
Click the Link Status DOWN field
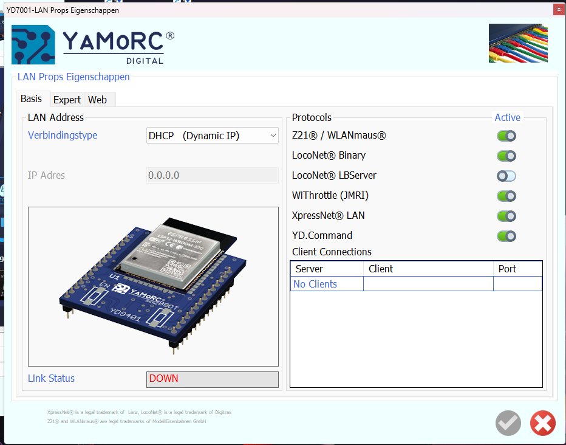(213, 379)
